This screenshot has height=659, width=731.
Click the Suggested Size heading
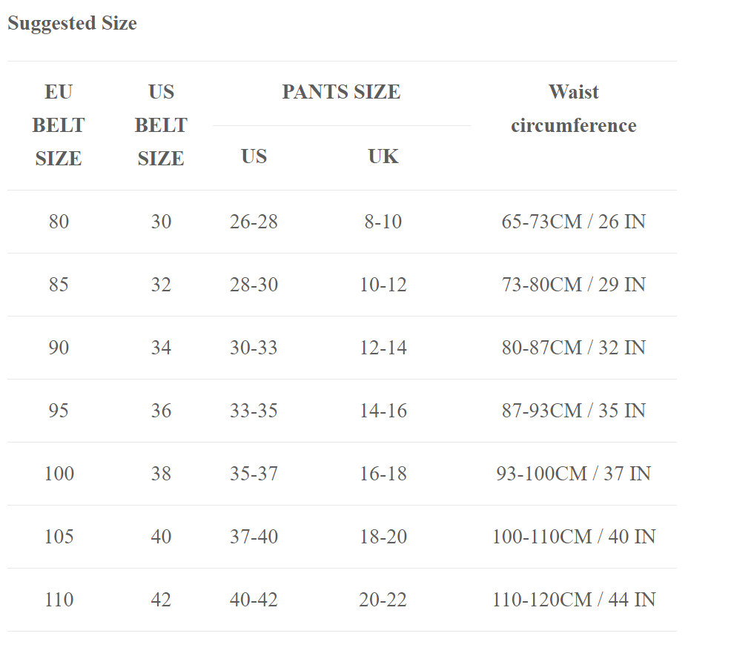click(72, 24)
